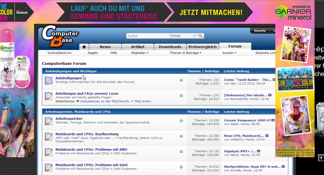This screenshot has height=175, width=324.
Task: Click the Probleme mit Intel forum icon
Action: [x=49, y=167]
